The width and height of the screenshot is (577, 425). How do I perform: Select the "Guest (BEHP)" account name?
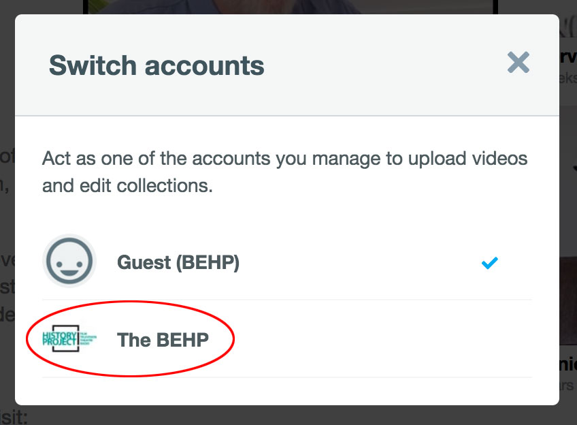point(178,262)
